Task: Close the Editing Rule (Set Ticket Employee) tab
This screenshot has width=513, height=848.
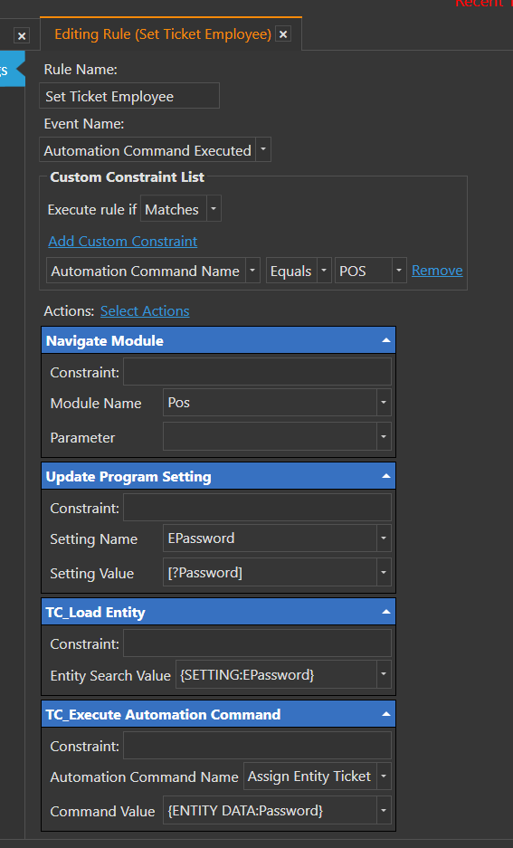Action: tap(282, 34)
